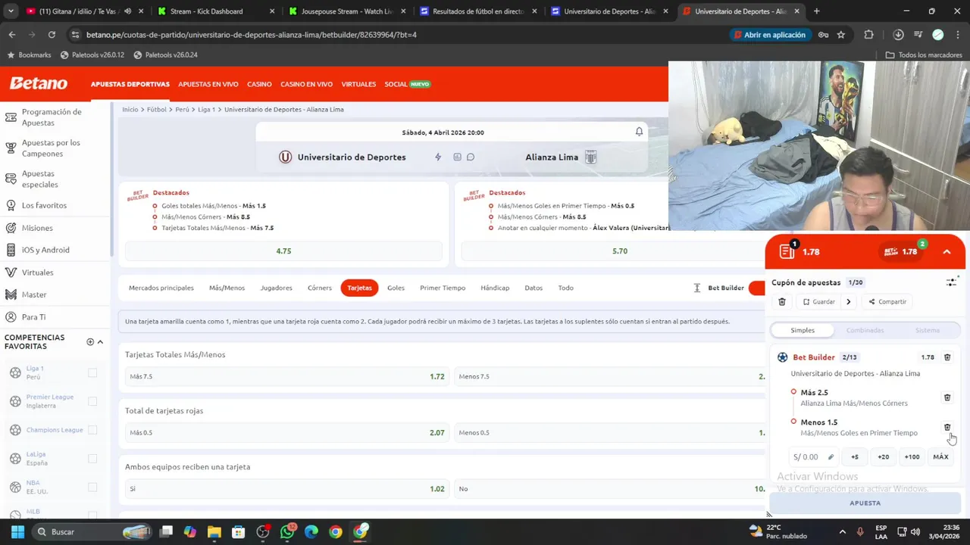Click the notification bell on match header
This screenshot has height=545, width=970.
tap(639, 132)
